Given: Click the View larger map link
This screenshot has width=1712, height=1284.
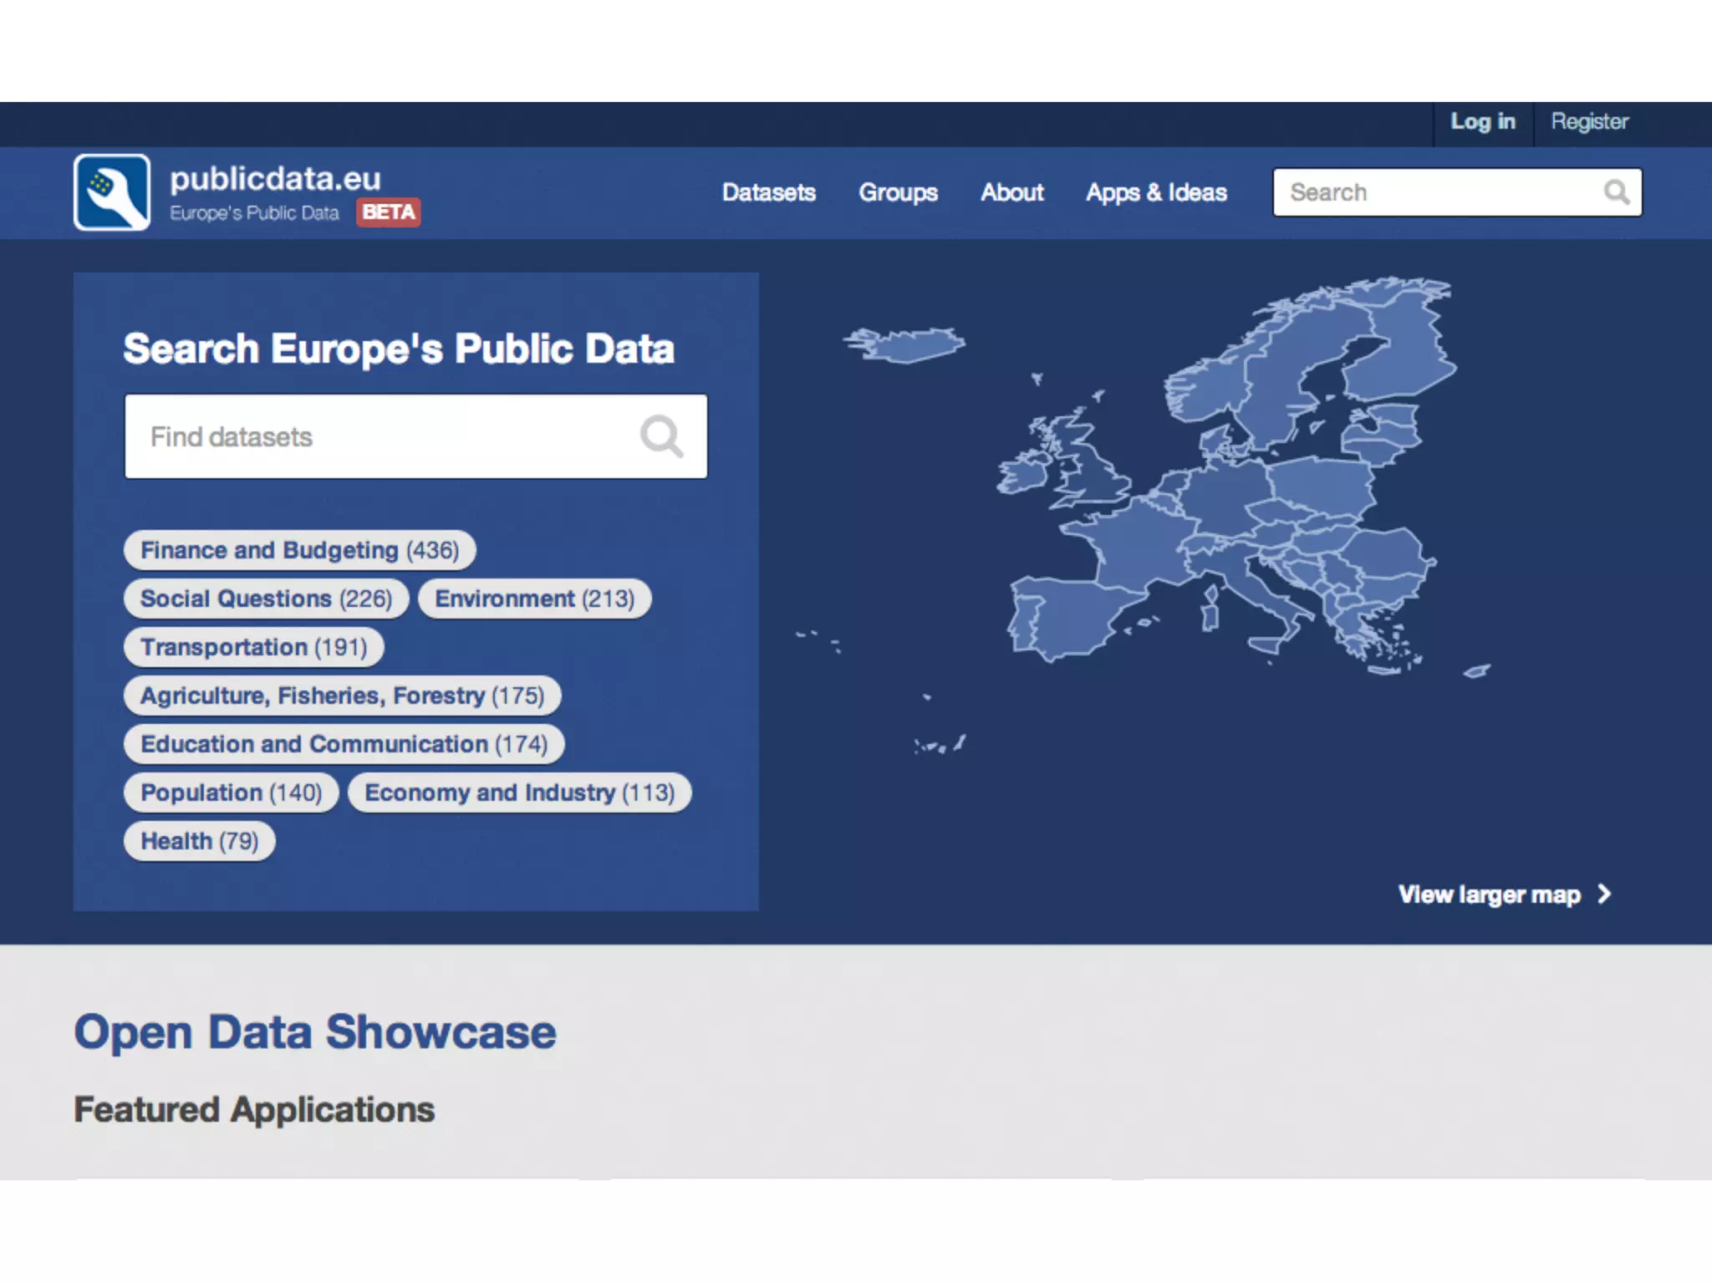Looking at the screenshot, I should (x=1489, y=894).
